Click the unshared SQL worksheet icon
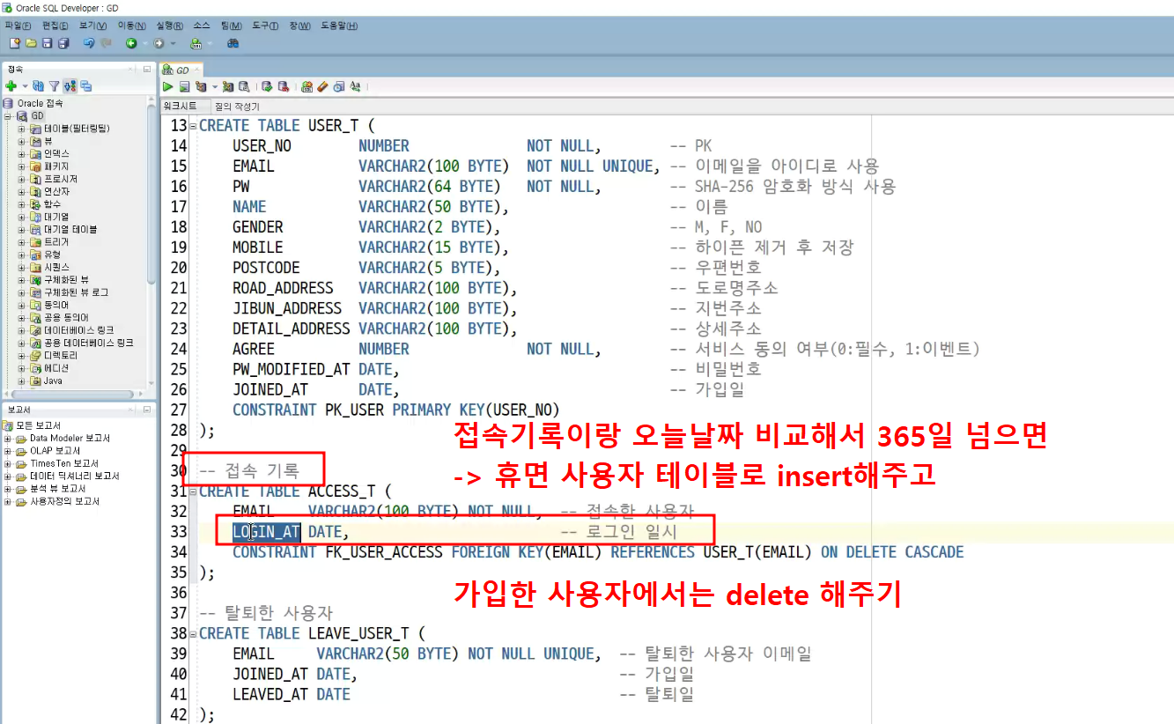The image size is (1174, 724). pos(306,86)
